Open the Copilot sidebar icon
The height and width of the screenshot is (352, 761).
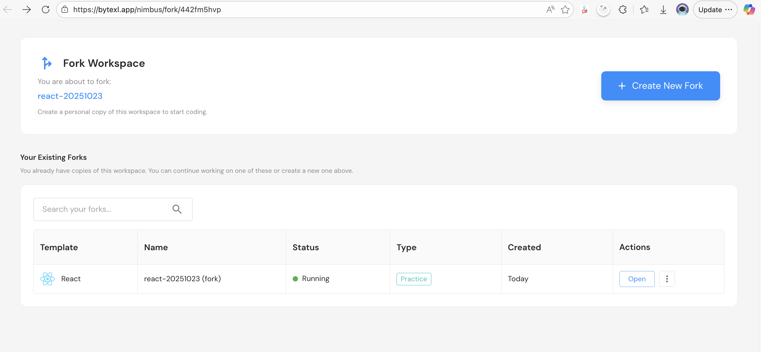click(x=749, y=10)
